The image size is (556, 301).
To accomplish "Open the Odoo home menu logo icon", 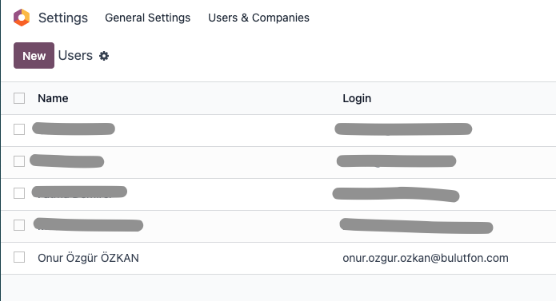I will [x=22, y=18].
